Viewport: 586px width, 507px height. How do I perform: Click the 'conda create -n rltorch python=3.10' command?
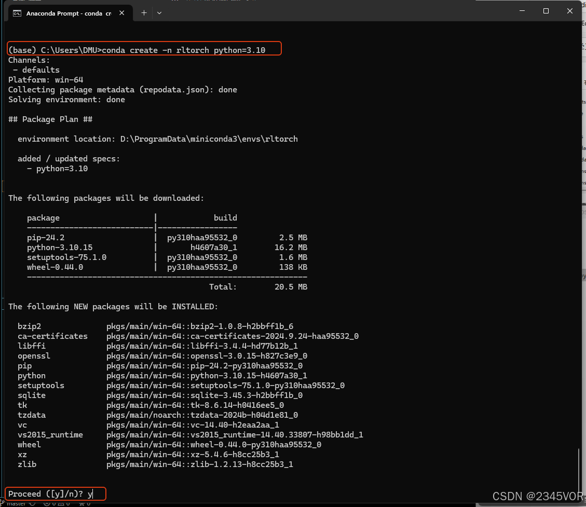click(184, 50)
